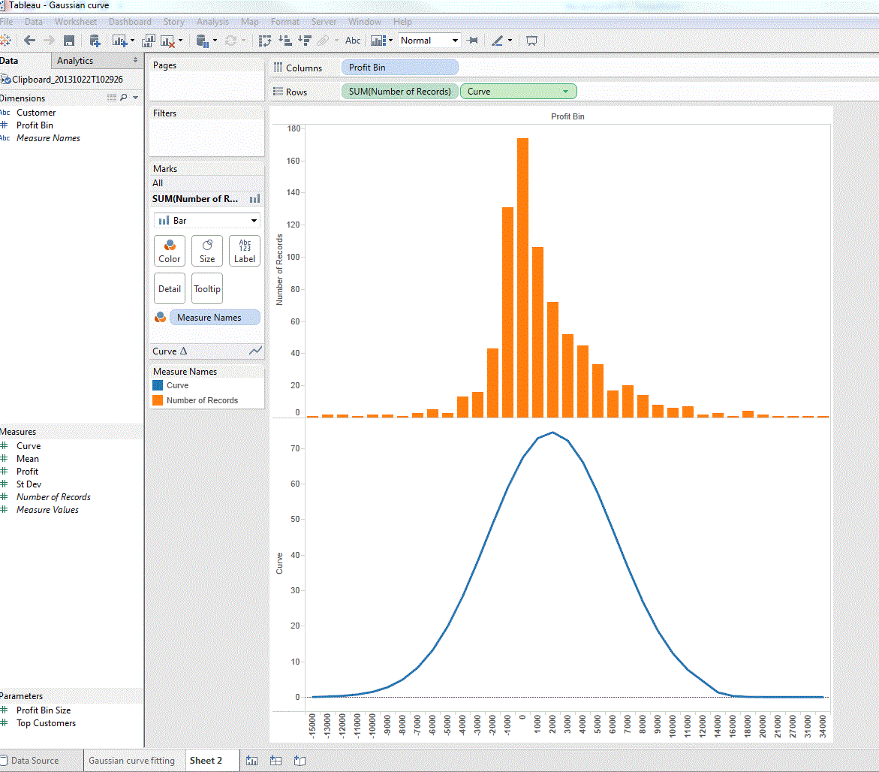This screenshot has width=879, height=772.
Task: Select the New Worksheet toolbar icon
Action: pos(116,40)
